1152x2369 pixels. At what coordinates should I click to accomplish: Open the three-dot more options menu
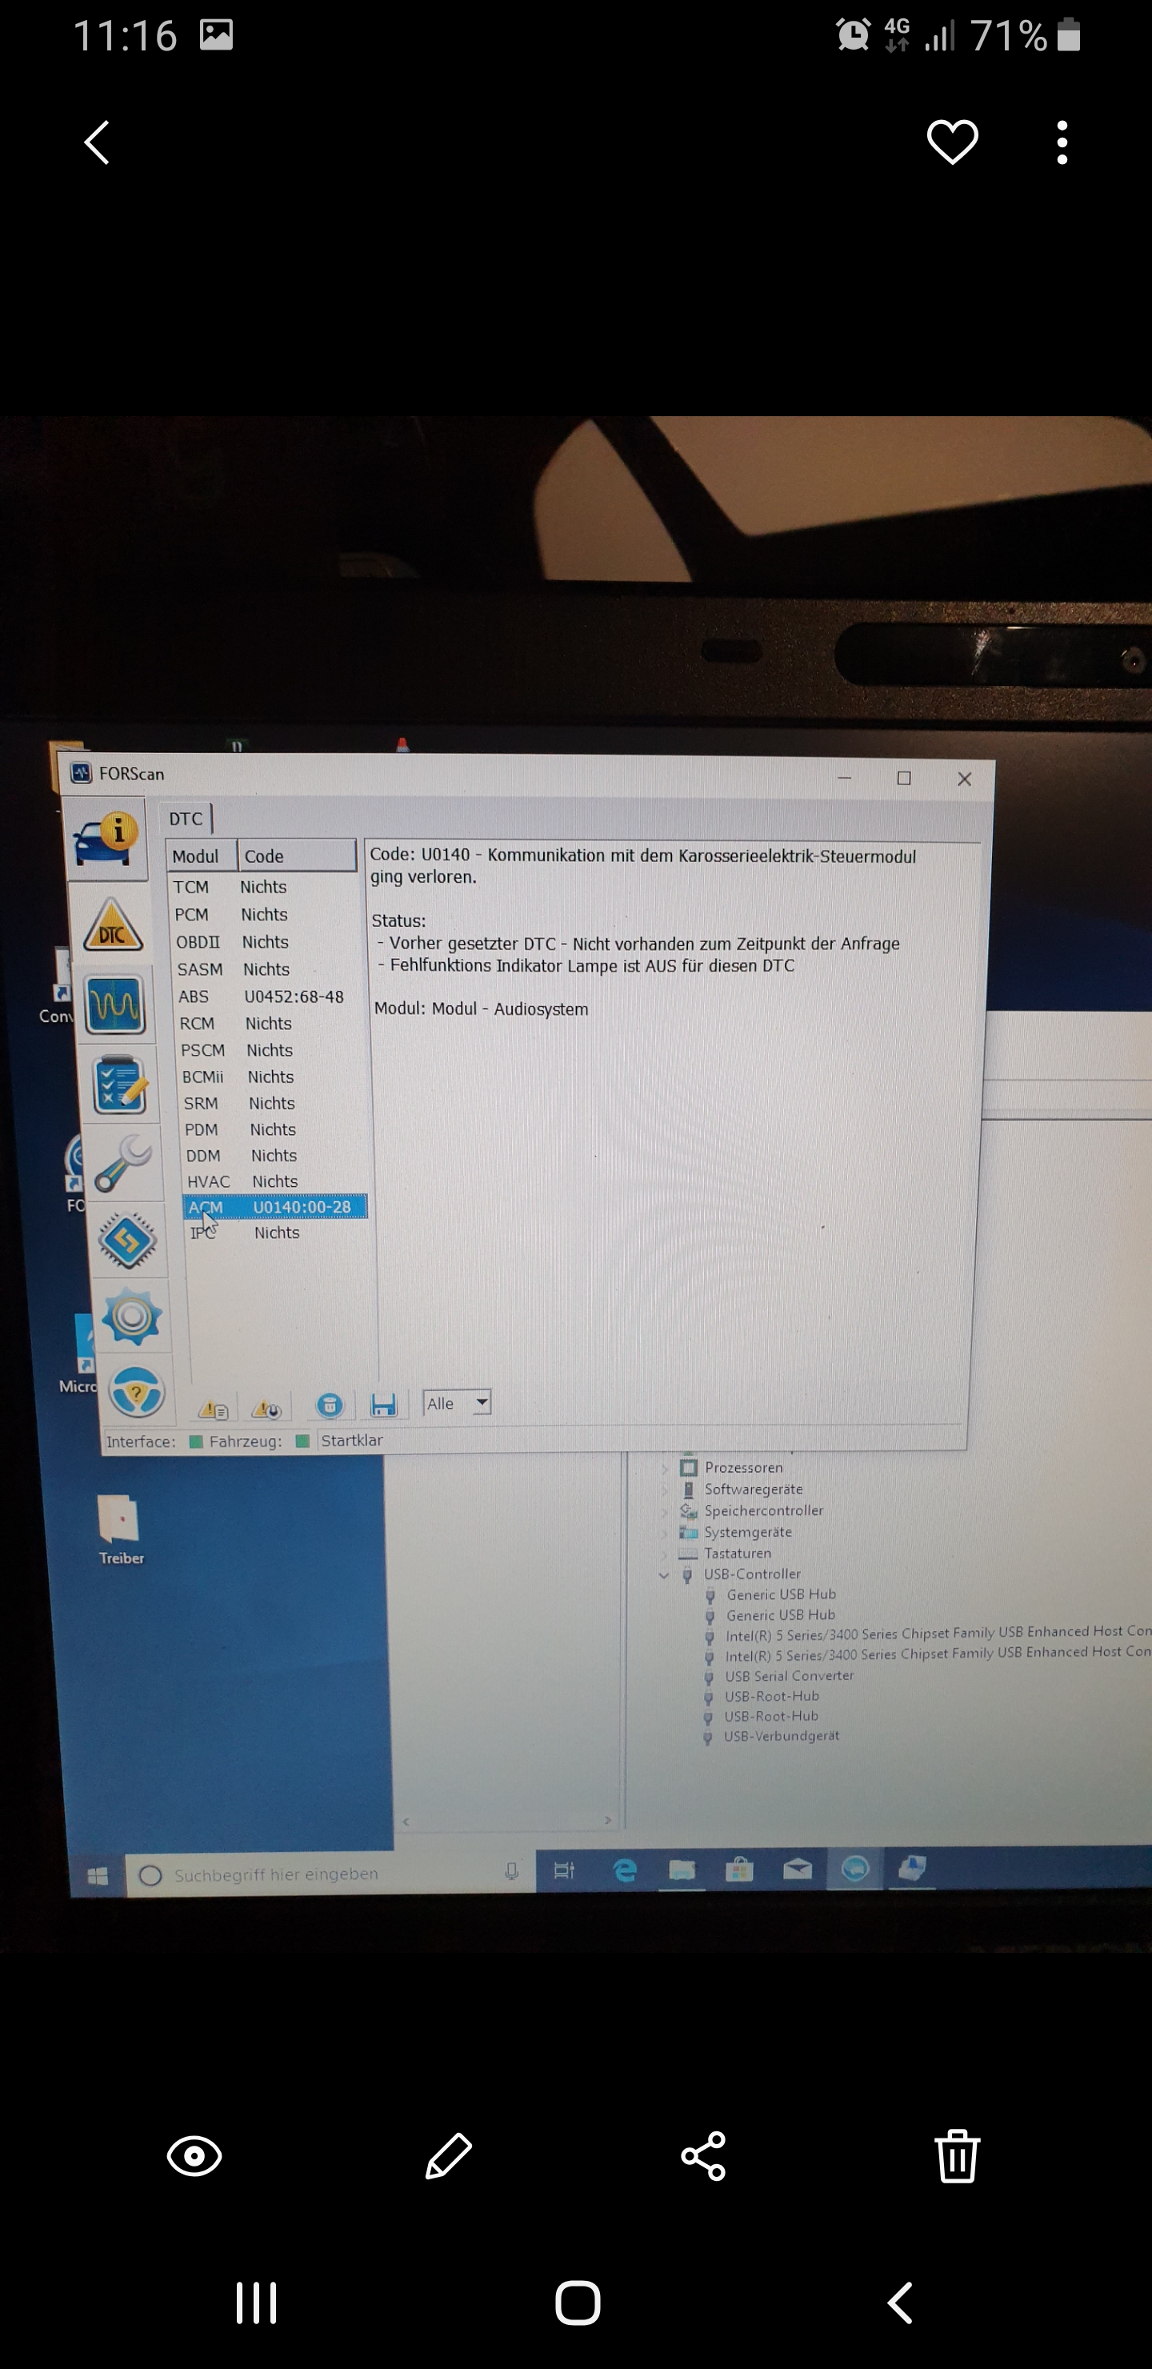(x=1062, y=142)
